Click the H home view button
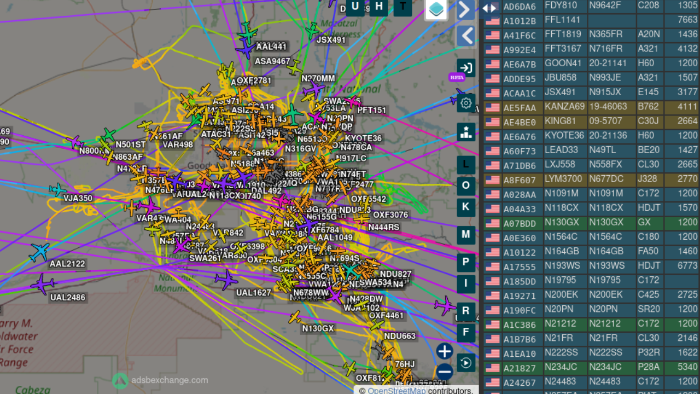 [x=379, y=7]
